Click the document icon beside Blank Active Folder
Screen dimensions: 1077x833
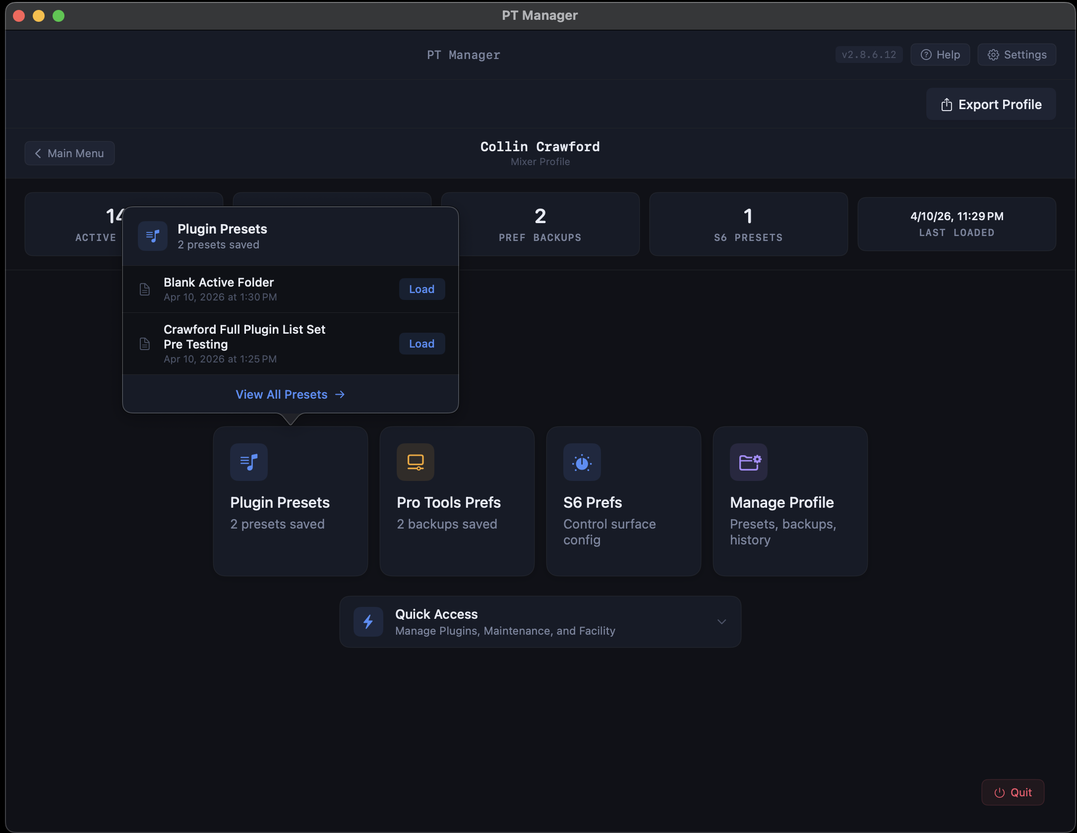point(145,289)
